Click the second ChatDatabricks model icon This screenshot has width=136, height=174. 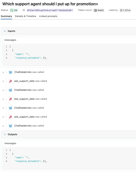11,90
